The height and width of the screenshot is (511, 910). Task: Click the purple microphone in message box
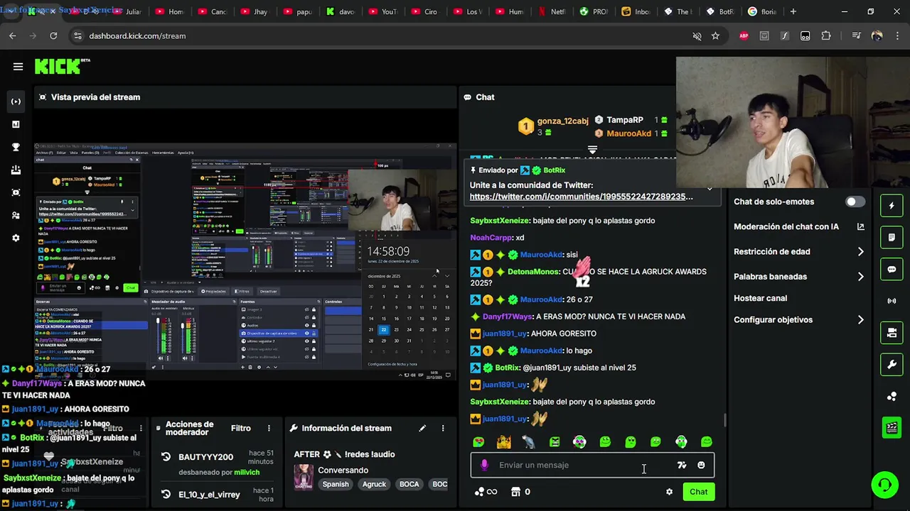click(484, 465)
